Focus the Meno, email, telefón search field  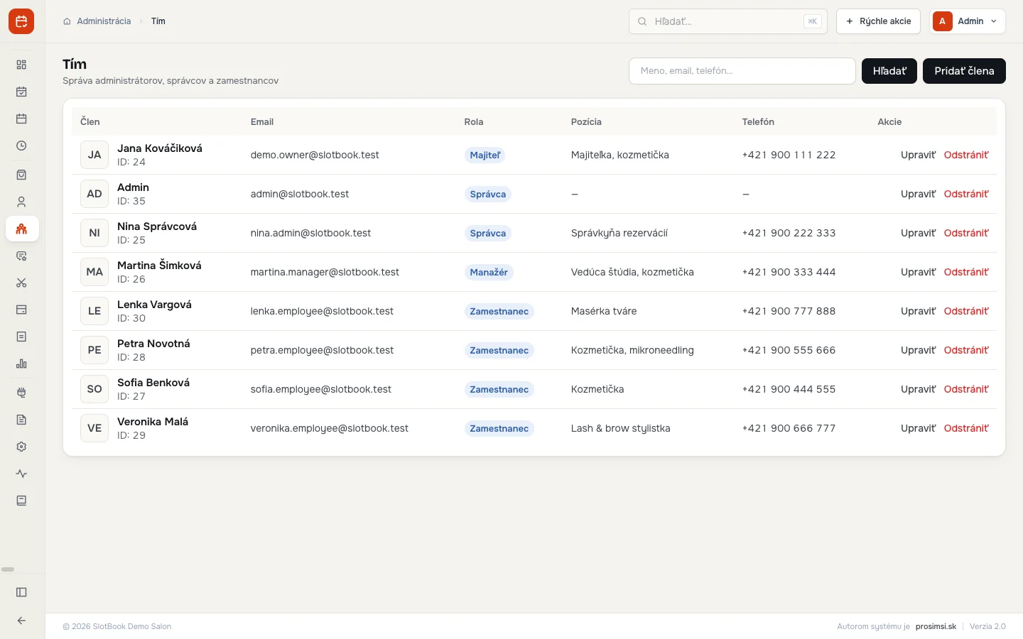point(742,71)
